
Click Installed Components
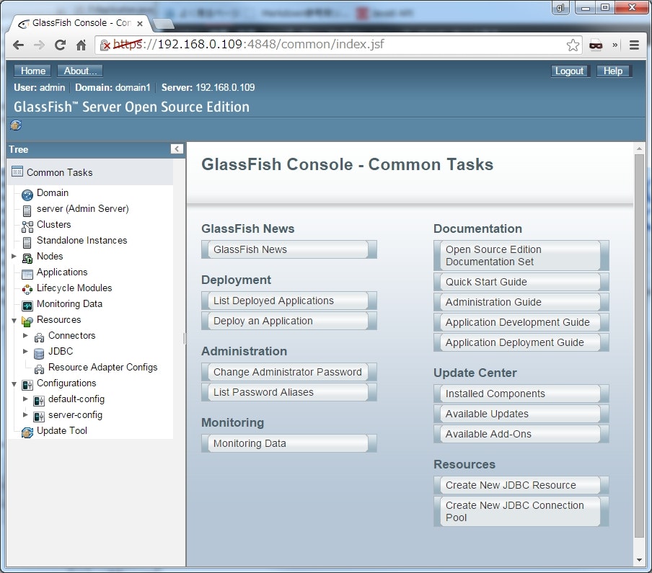point(521,394)
